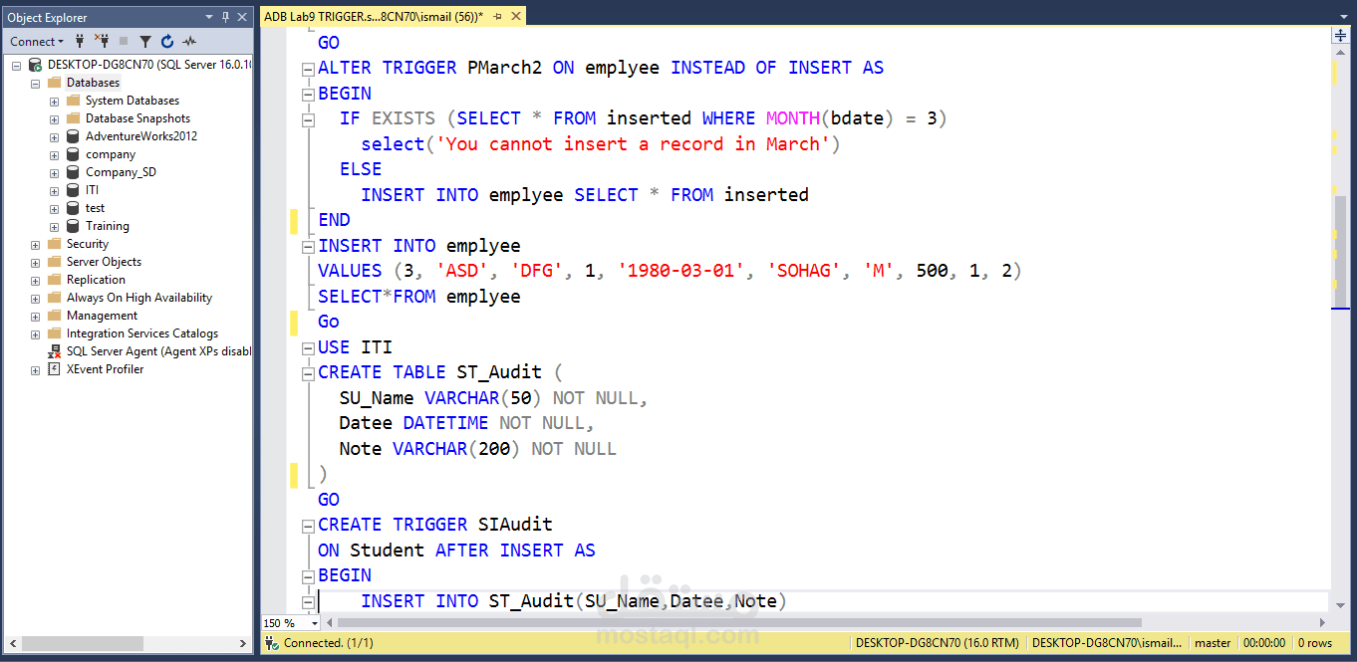This screenshot has height=662, width=1357.
Task: Open the 150 % zoom dropdown
Action: coord(315,623)
